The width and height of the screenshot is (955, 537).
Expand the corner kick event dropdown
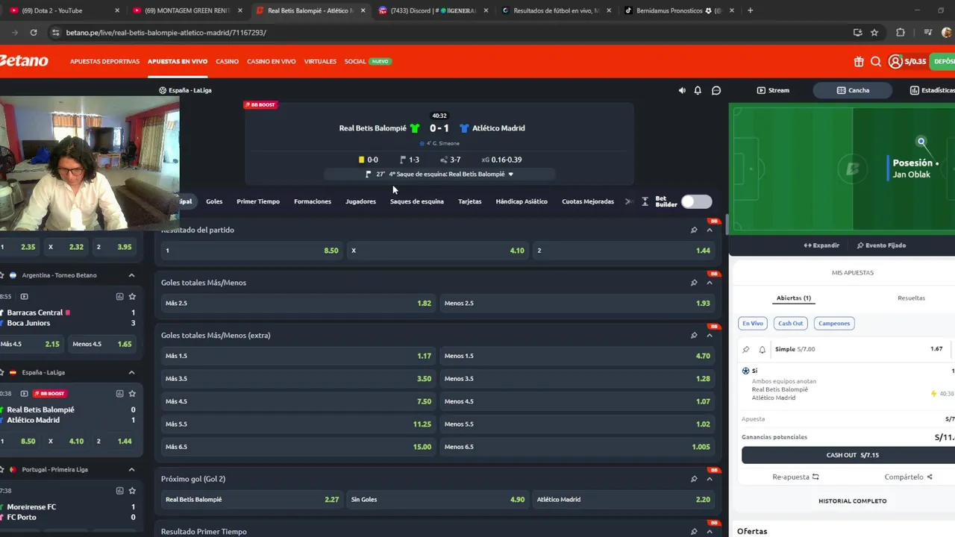(511, 174)
